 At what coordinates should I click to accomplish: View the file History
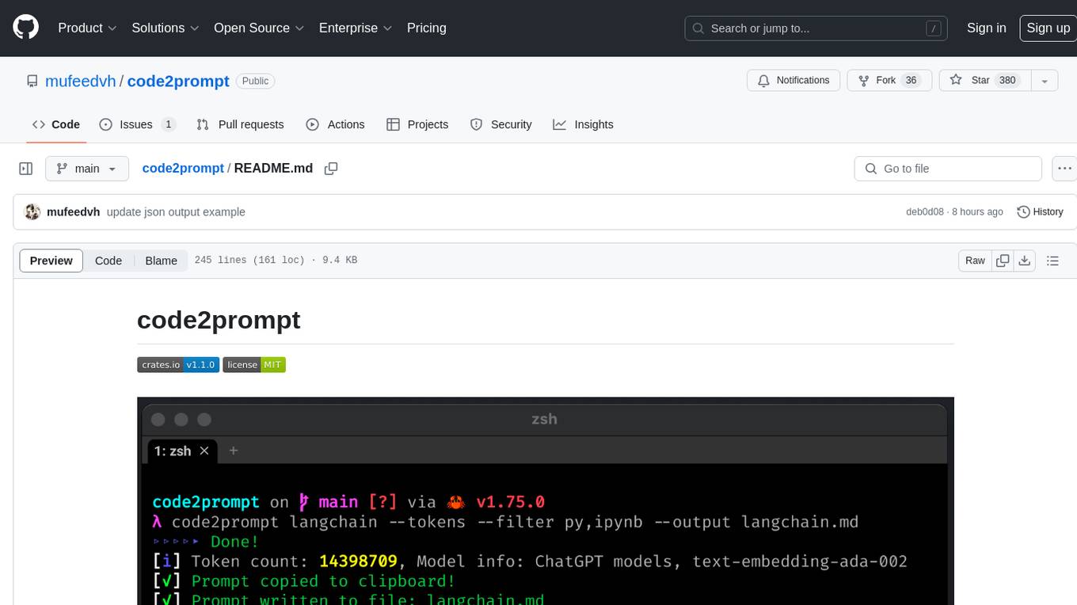[1040, 211]
